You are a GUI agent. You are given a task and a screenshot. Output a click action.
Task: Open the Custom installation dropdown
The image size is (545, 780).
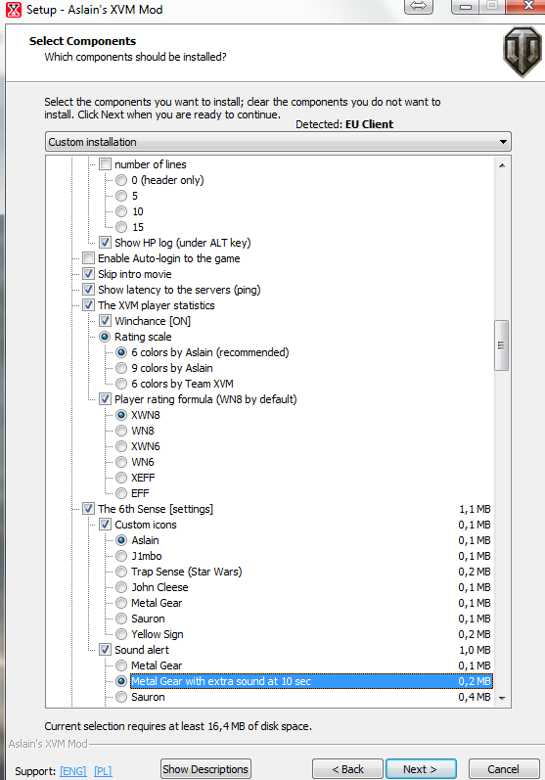coord(278,142)
